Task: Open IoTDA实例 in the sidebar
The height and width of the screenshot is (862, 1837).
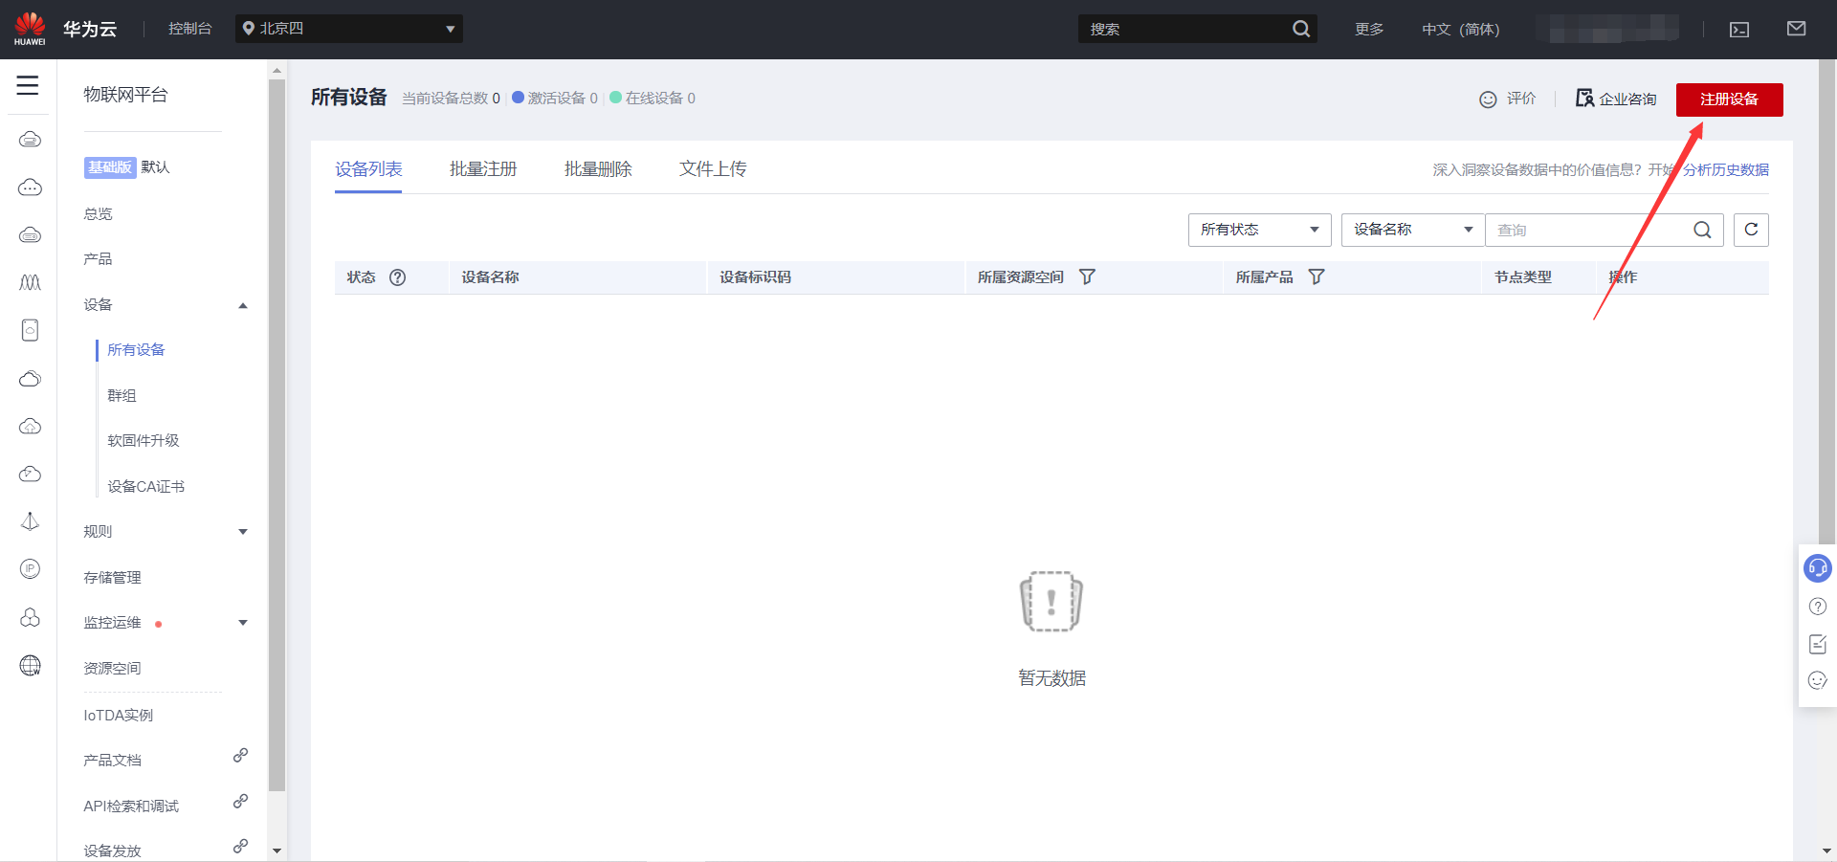Action: click(118, 716)
